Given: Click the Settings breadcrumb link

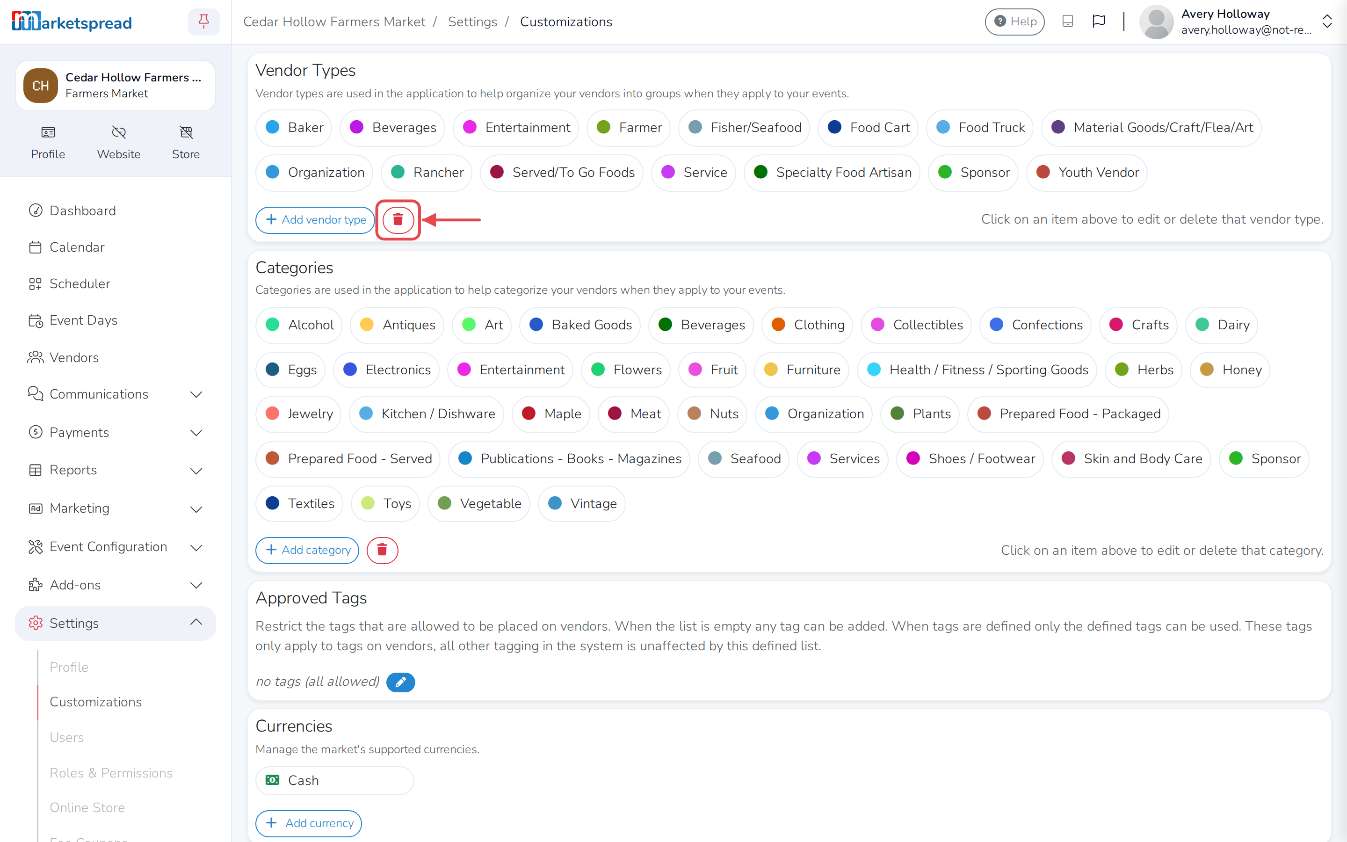Looking at the screenshot, I should [472, 22].
